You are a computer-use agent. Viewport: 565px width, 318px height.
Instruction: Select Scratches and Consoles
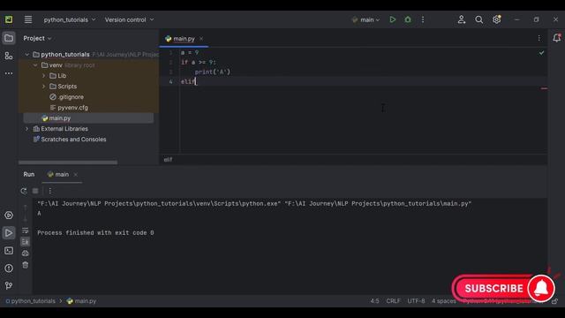point(70,140)
